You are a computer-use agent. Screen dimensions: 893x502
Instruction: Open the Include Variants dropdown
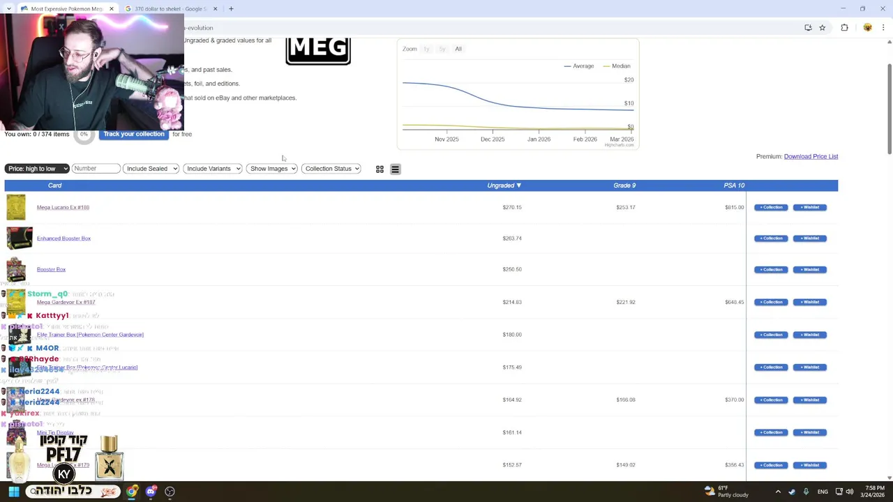[212, 169]
